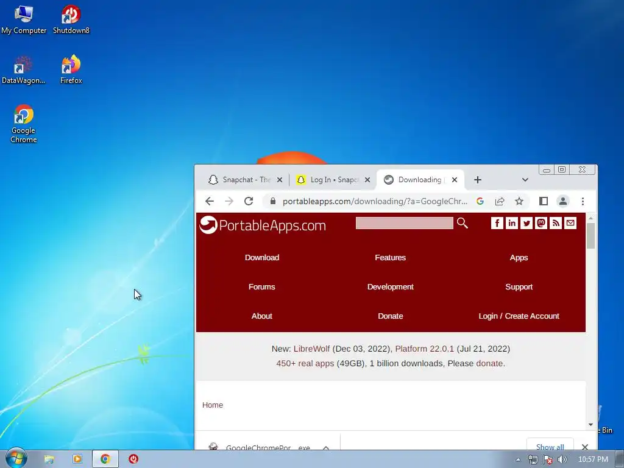Open Chrome three-dot menu
The image size is (624, 468).
pyautogui.click(x=583, y=201)
